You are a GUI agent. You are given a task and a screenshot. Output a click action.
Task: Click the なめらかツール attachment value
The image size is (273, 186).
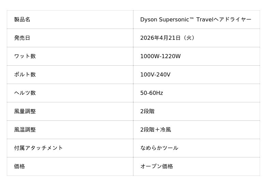[x=159, y=148]
